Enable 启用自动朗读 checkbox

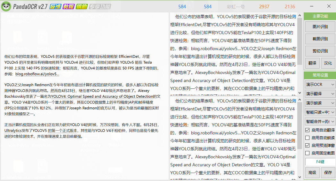308,138
